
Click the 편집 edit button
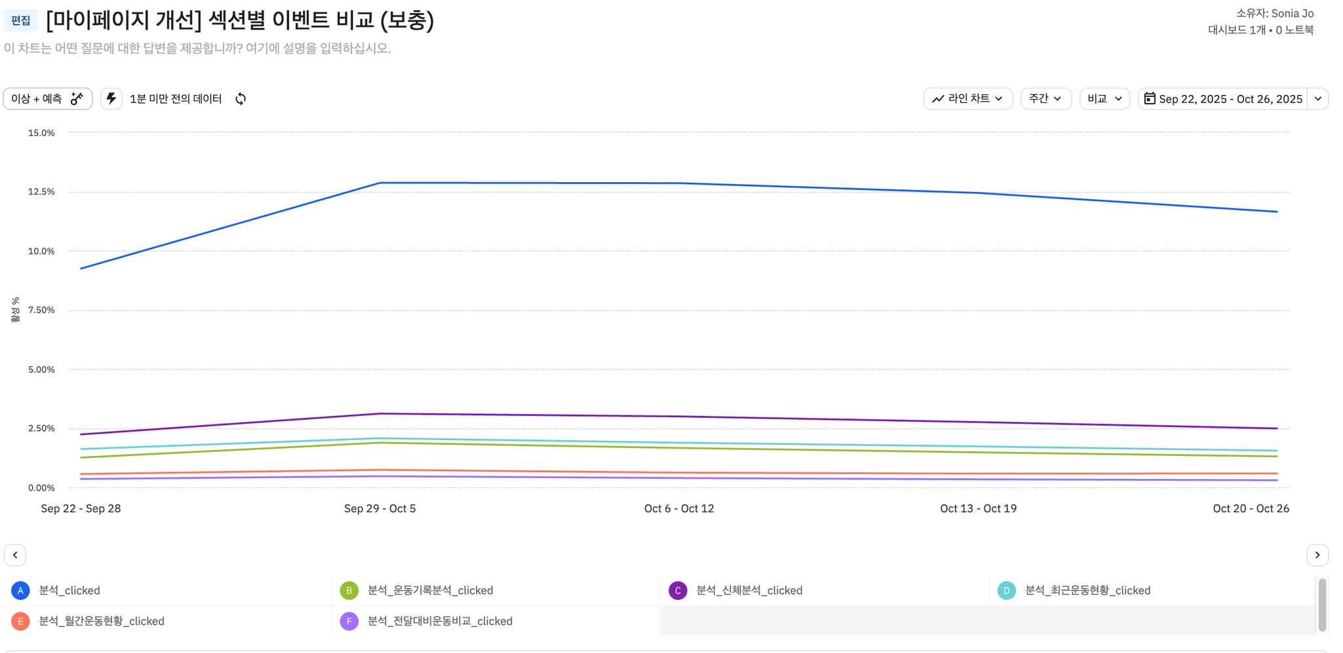point(21,20)
